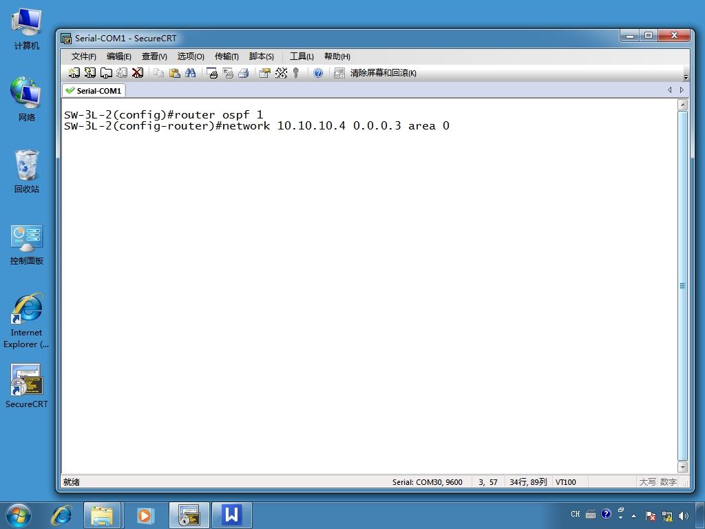Click the tab scroll right arrow
Image resolution: width=705 pixels, height=529 pixels.
682,90
